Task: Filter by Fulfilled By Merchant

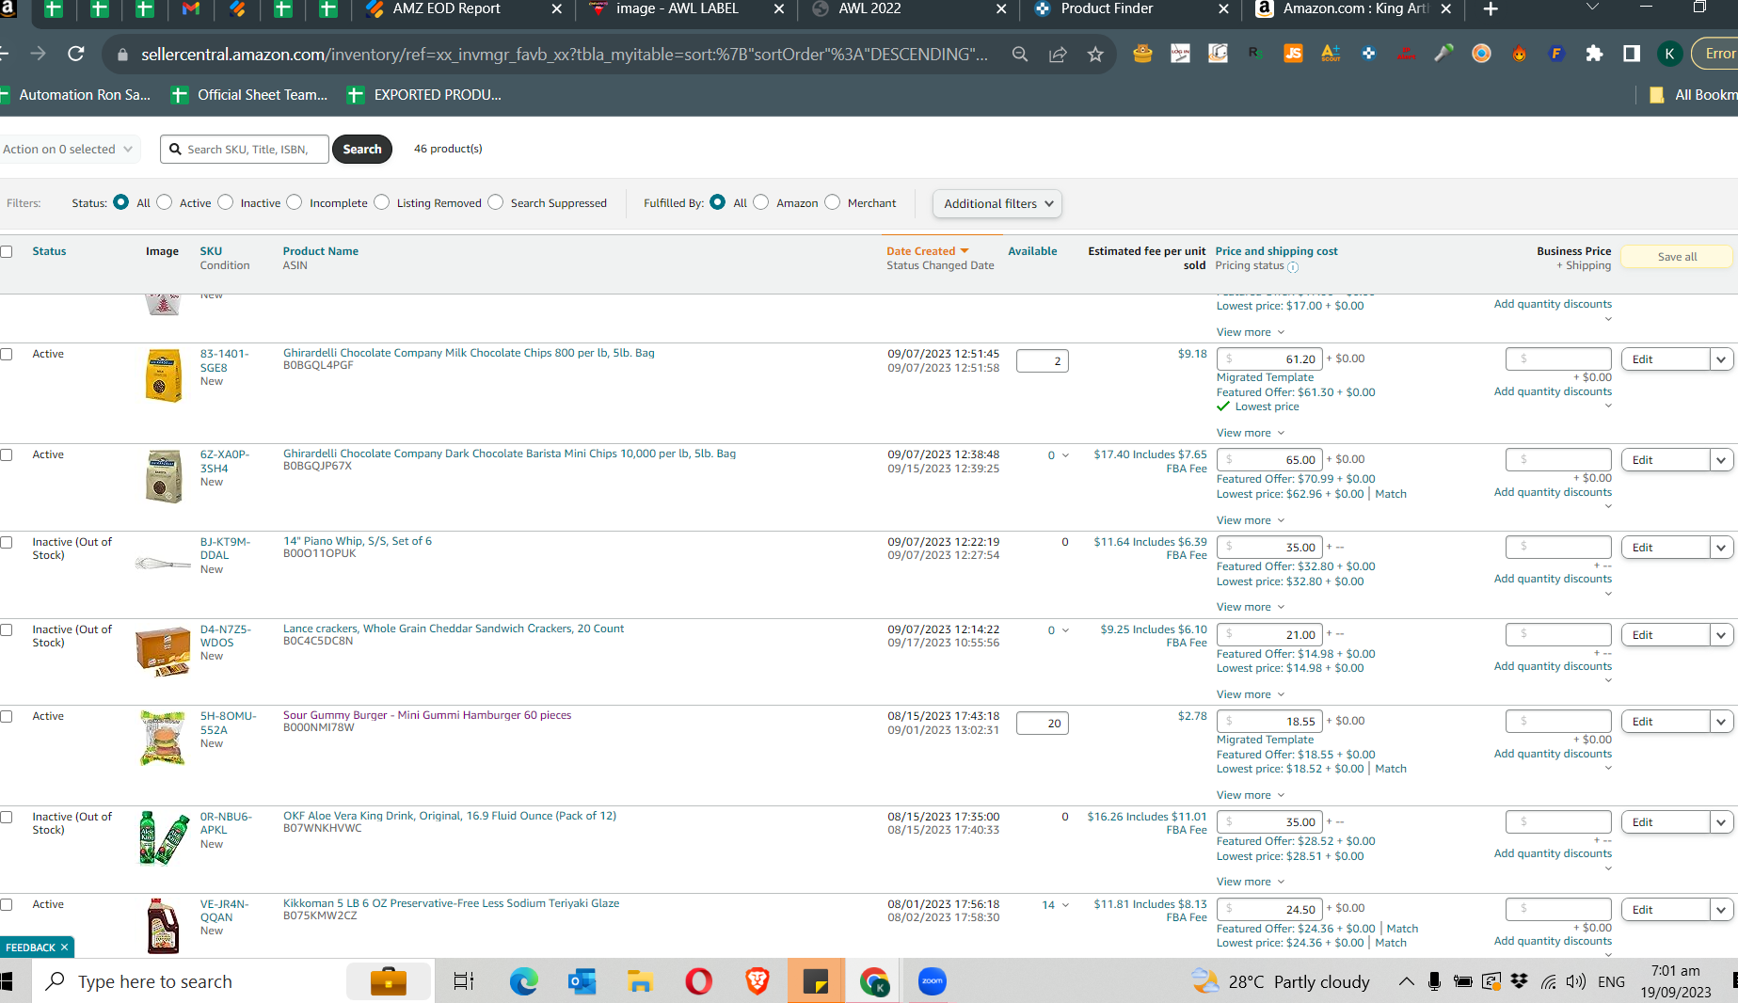Action: 833,202
